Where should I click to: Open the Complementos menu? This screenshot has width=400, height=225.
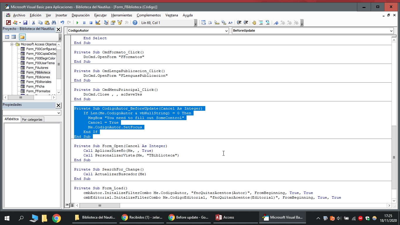(x=149, y=15)
